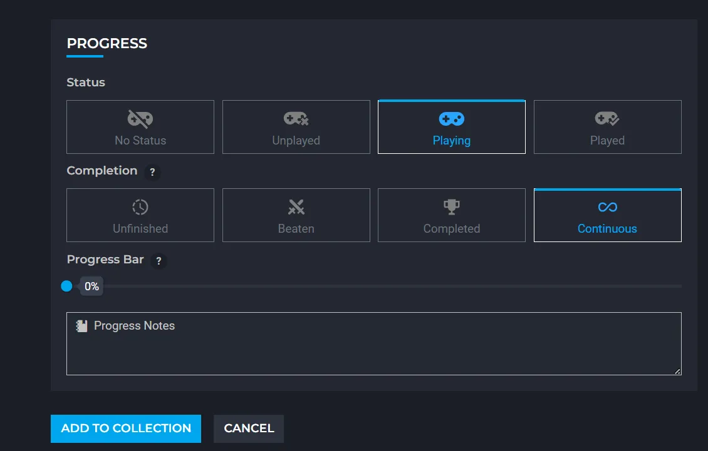Select the Unplayed status option

tap(296, 127)
